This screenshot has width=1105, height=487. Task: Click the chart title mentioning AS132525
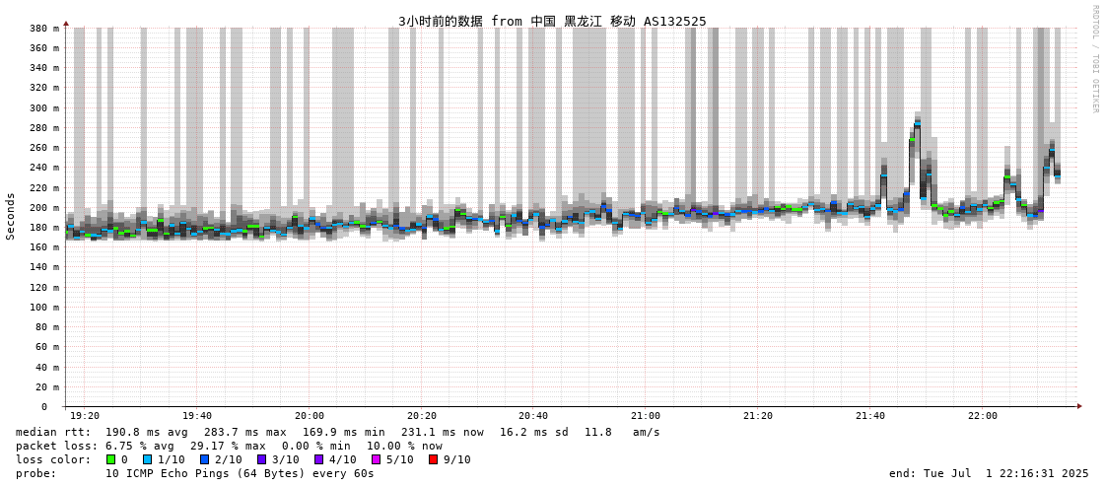(552, 21)
